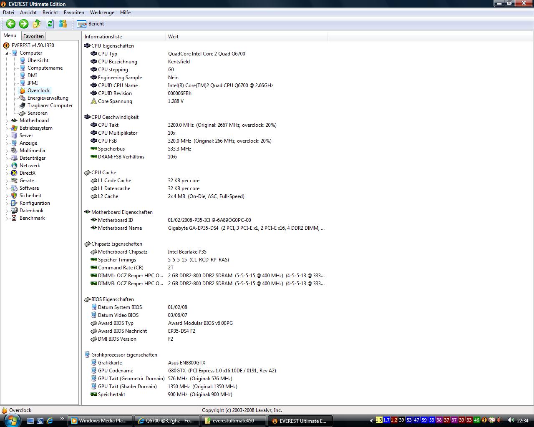Switch to Windows Media Player taskbar button
Image resolution: width=534 pixels, height=427 pixels.
[x=100, y=421]
